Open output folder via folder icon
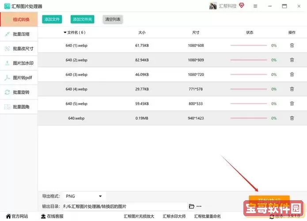This screenshot has width=307, height=221. click(x=191, y=206)
